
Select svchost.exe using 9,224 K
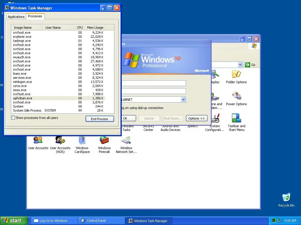point(58,33)
